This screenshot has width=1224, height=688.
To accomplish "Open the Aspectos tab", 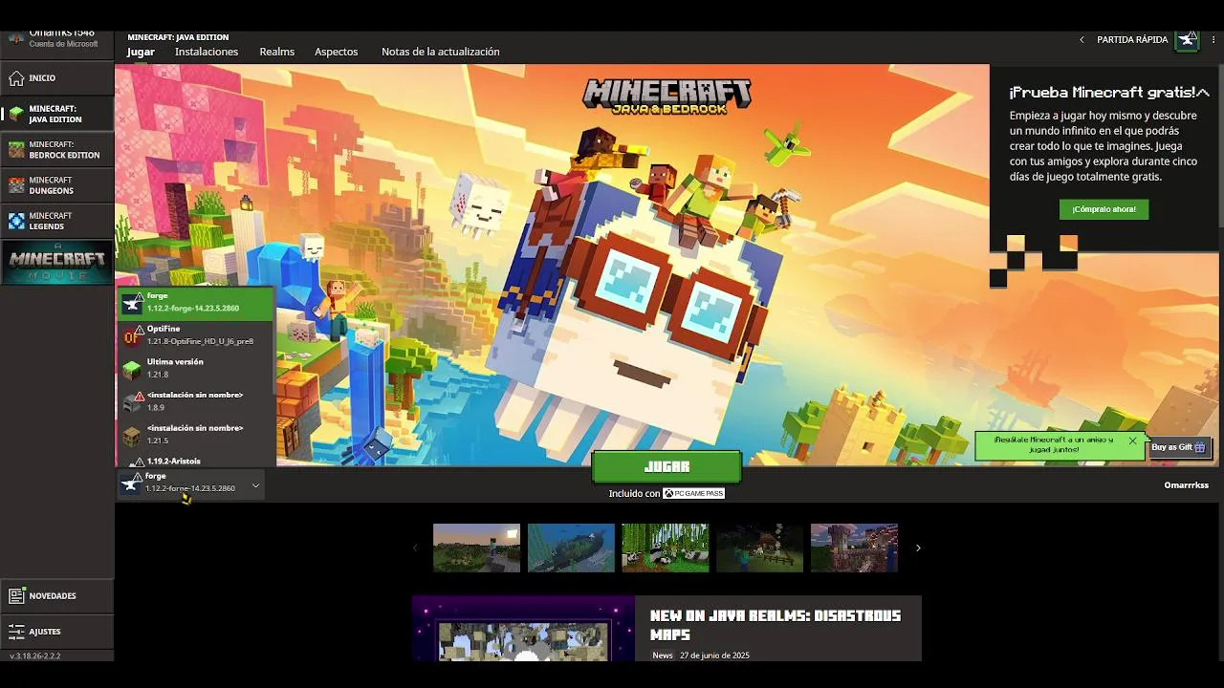I will (336, 52).
